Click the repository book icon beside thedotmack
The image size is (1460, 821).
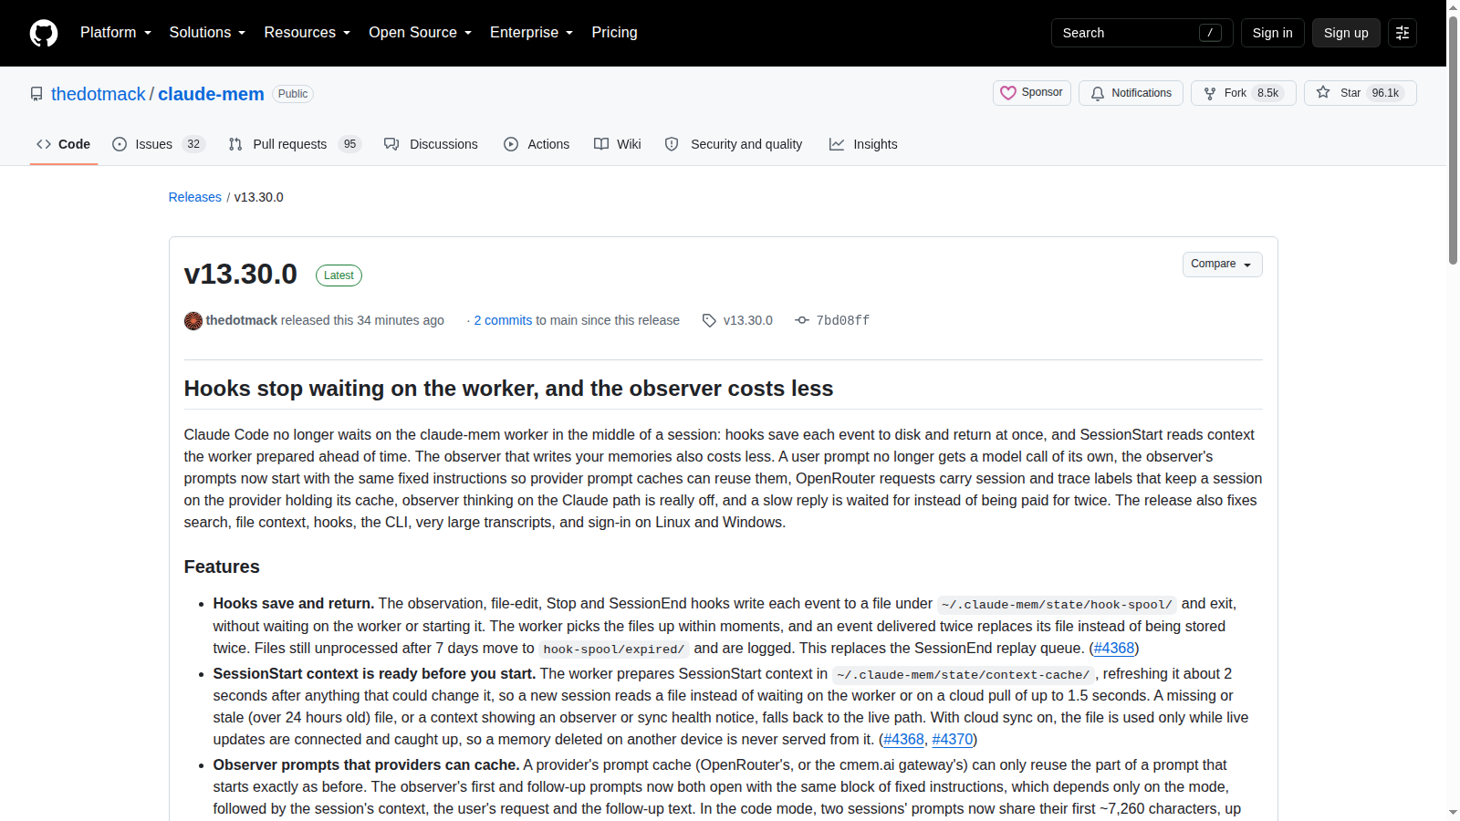click(36, 94)
